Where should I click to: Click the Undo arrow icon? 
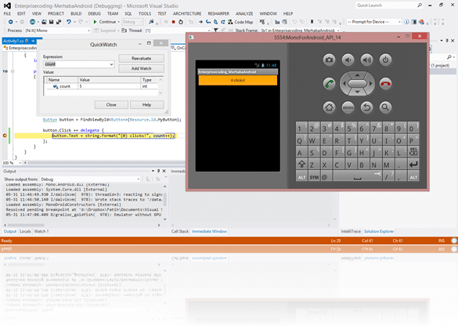click(x=69, y=22)
